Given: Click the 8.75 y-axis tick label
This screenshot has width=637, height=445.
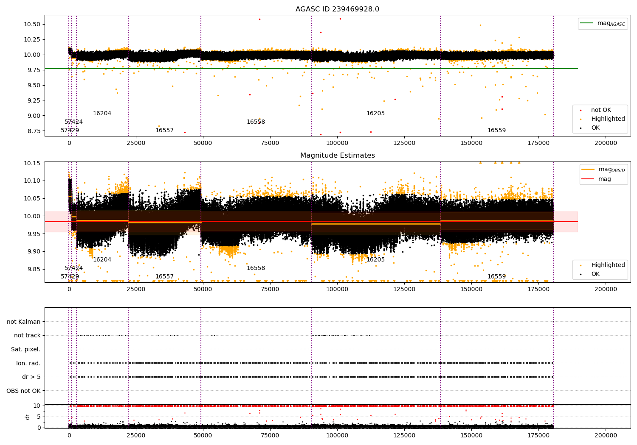Looking at the screenshot, I should coord(34,131).
